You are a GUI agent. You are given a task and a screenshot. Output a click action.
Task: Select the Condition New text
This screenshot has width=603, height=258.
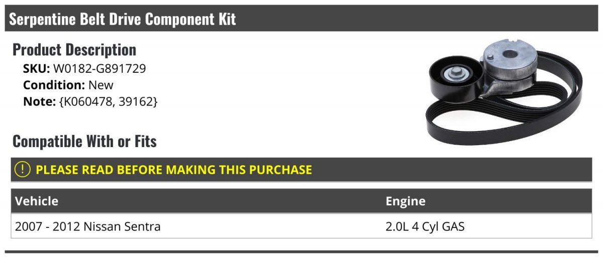click(68, 85)
